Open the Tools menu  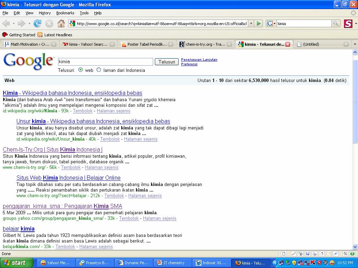pos(84,13)
